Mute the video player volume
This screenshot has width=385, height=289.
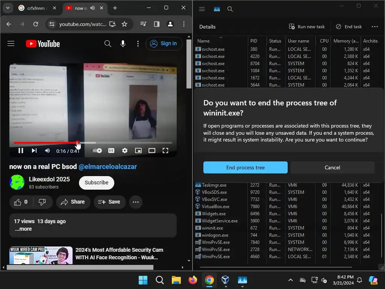tap(47, 151)
